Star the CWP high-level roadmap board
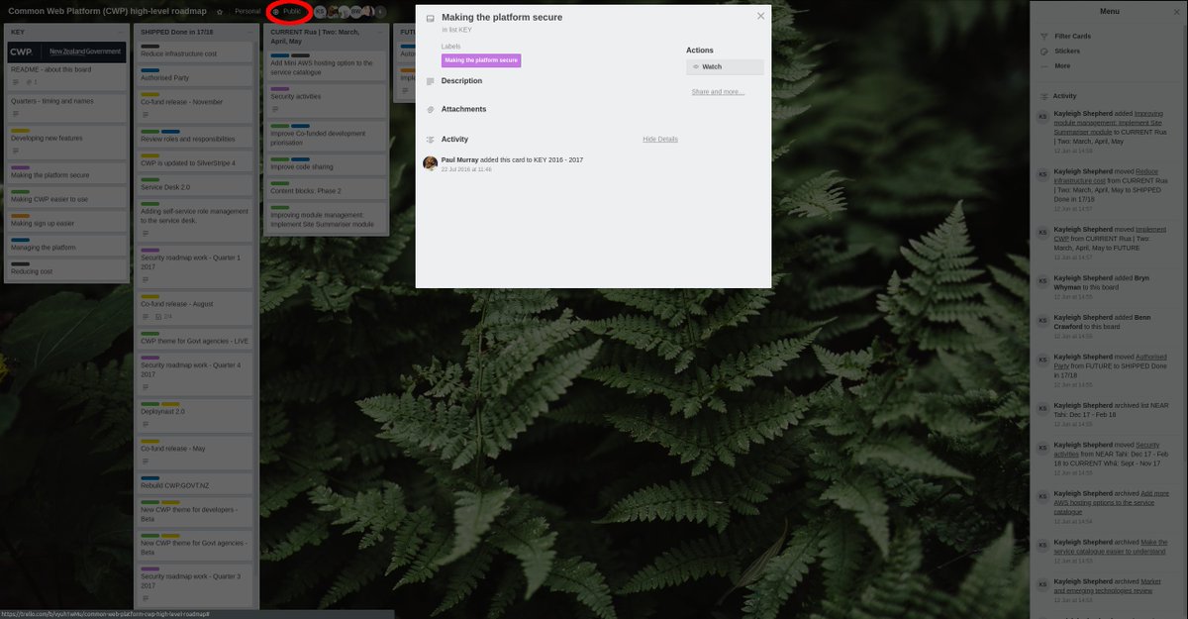The height and width of the screenshot is (619, 1188). 220,11
